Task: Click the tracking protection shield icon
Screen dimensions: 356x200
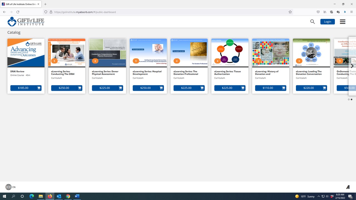Action: click(x=46, y=12)
